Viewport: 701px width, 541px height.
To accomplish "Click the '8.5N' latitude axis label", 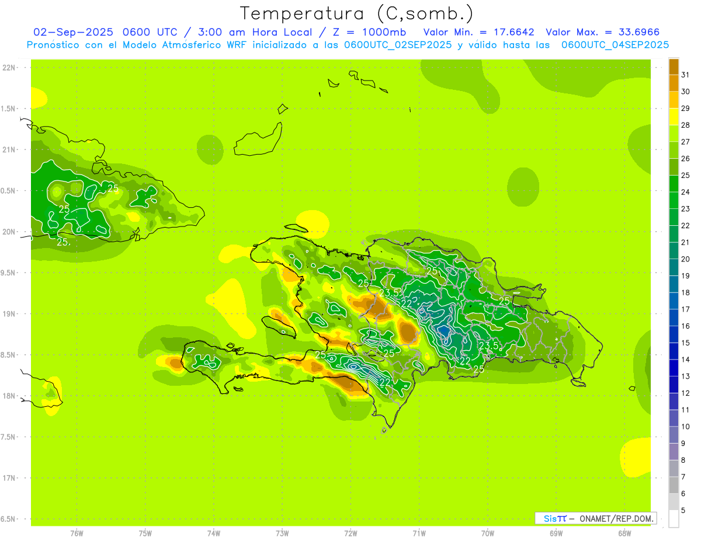I will (9, 355).
